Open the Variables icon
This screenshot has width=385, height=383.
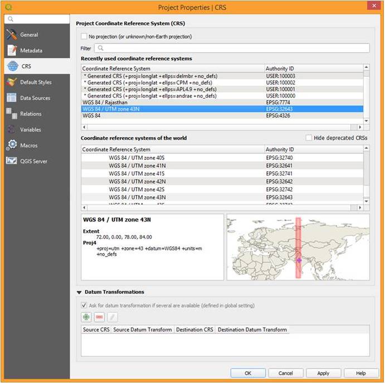pyautogui.click(x=11, y=129)
